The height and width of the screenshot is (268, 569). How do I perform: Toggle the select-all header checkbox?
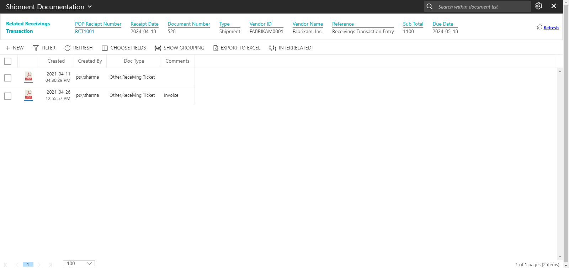pos(8,61)
